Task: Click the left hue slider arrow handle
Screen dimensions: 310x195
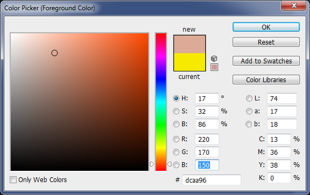Action: click(x=152, y=164)
